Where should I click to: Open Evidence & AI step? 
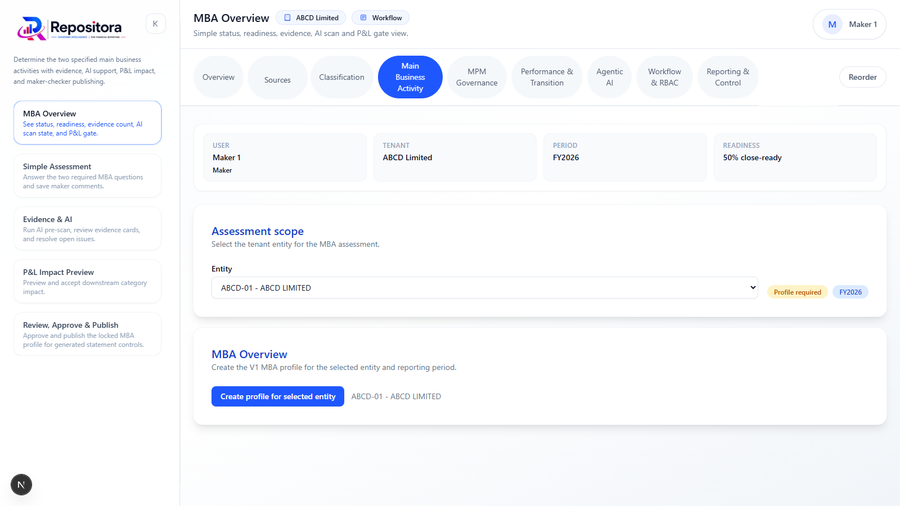pos(88,228)
